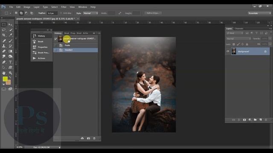Open the Filter menu
Viewport: 273px width, 153px height.
pyautogui.click(x=64, y=7)
